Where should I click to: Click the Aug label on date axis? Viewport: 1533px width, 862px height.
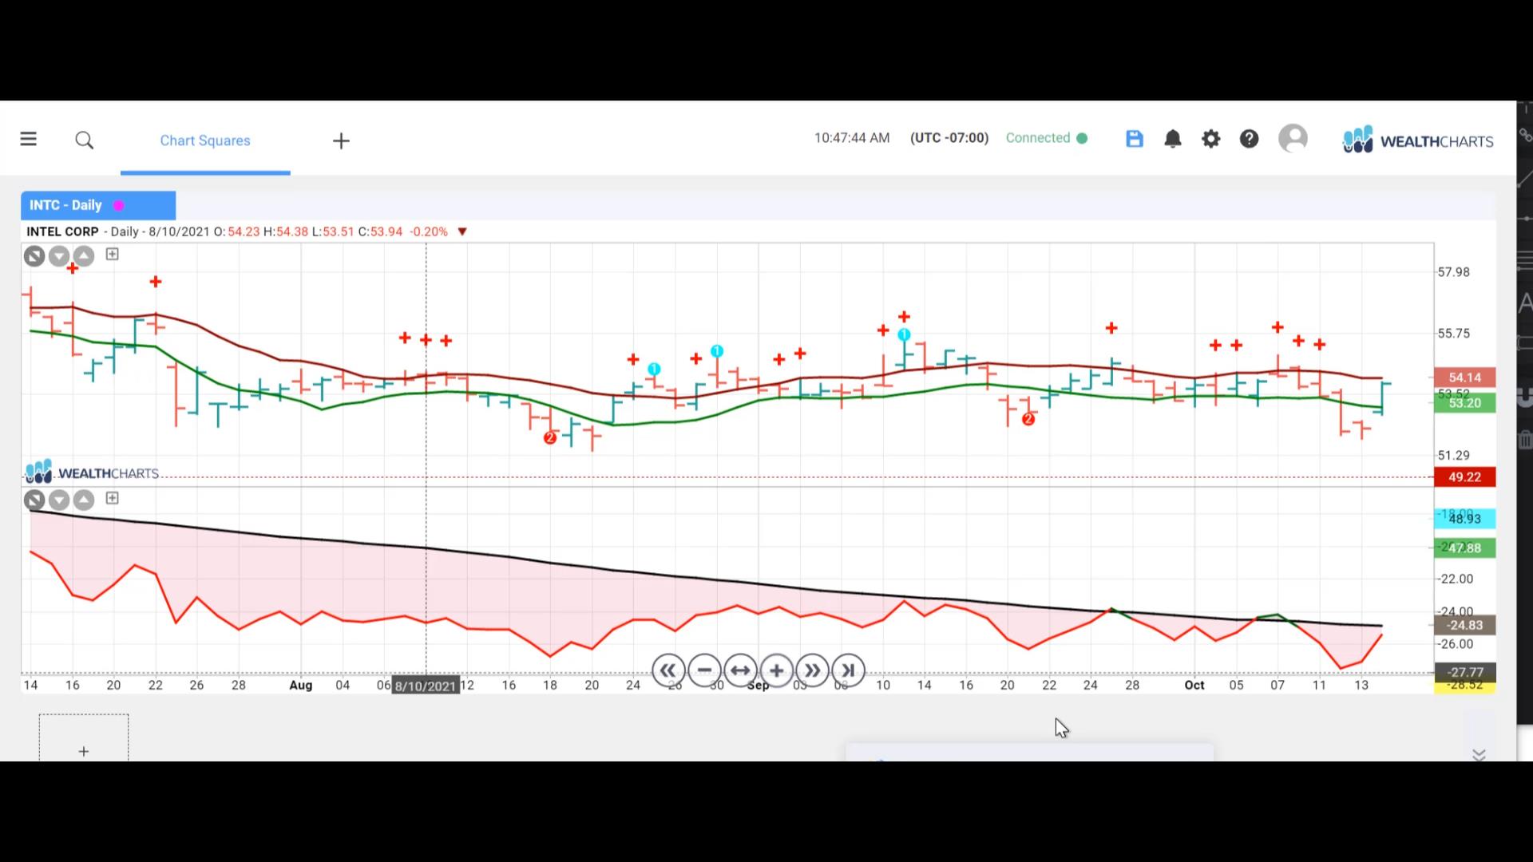[x=300, y=686]
